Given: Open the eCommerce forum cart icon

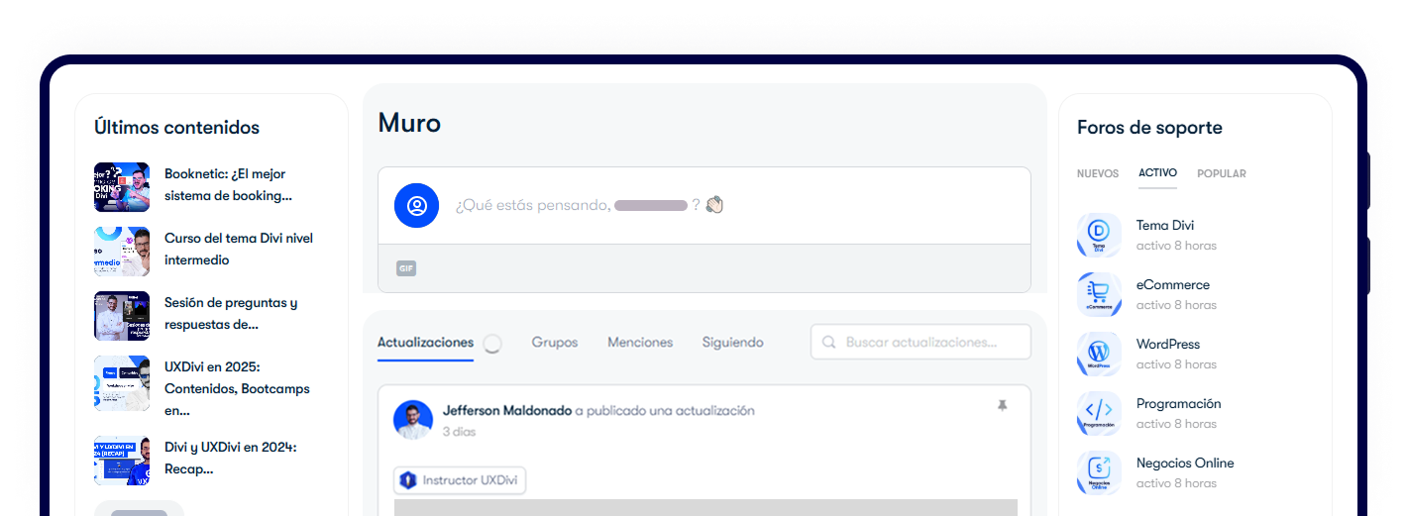Looking at the screenshot, I should pyautogui.click(x=1099, y=295).
